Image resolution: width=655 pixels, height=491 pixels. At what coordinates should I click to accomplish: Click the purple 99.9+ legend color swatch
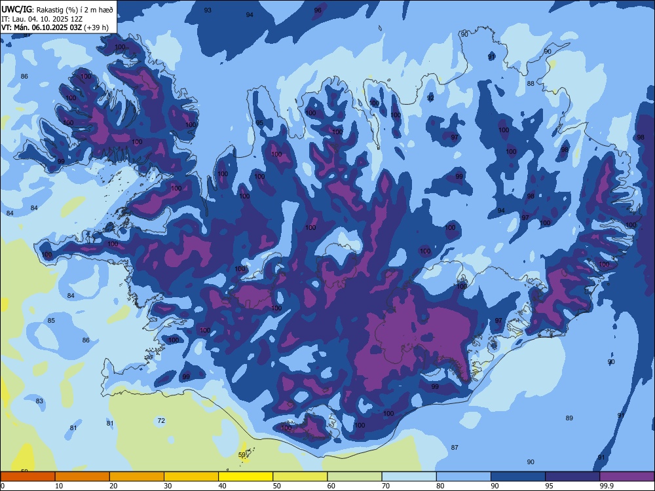click(627, 477)
